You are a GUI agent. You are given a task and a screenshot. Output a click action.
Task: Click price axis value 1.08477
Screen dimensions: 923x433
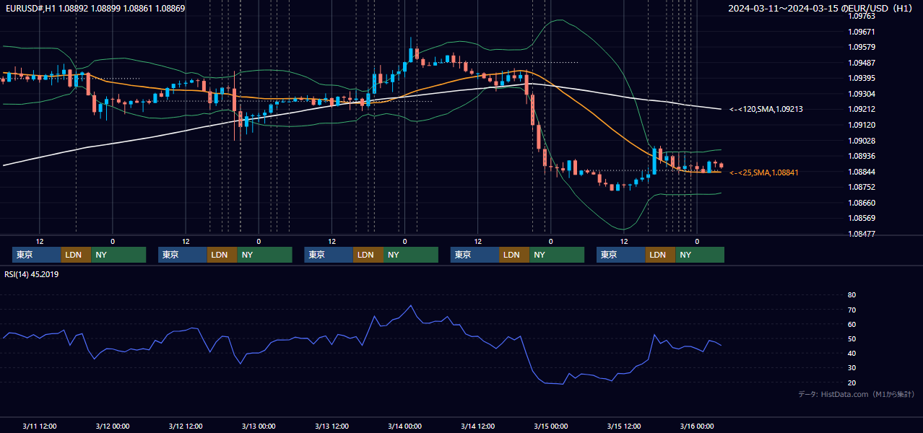point(861,234)
